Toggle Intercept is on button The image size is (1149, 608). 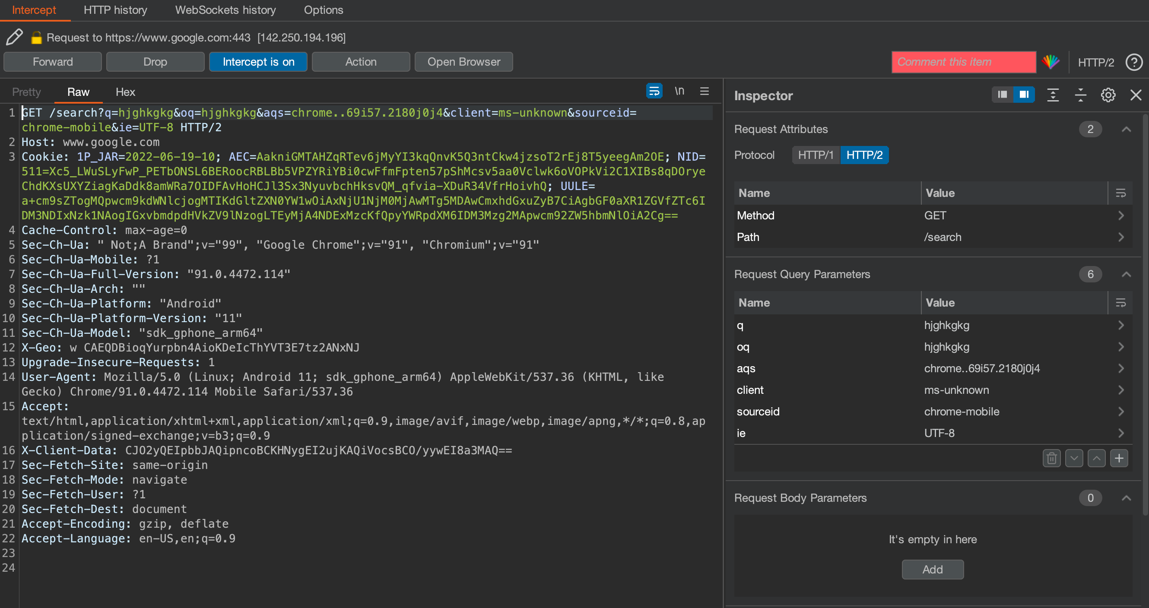[x=258, y=62]
